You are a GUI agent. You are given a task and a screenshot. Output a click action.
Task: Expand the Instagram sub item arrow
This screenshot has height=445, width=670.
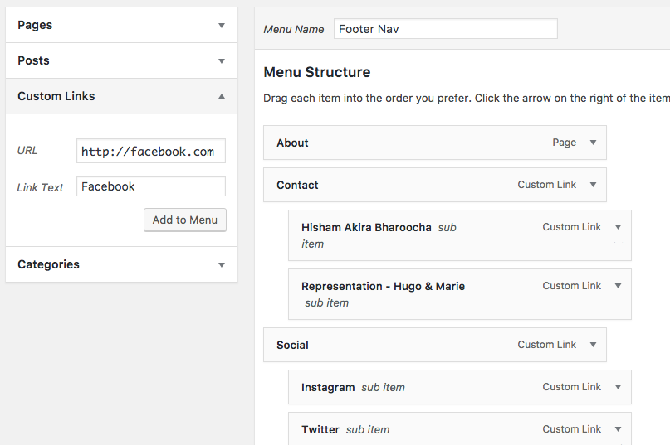(x=618, y=387)
